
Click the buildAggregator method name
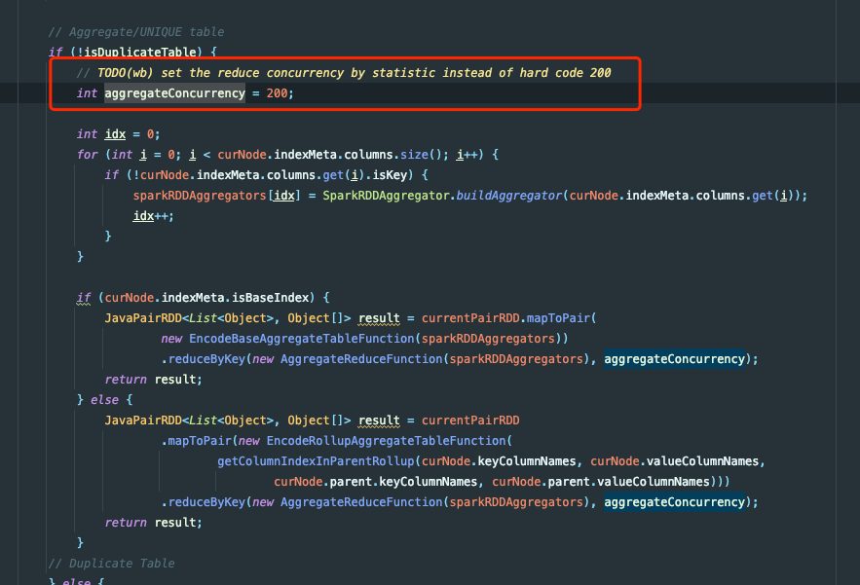(509, 196)
